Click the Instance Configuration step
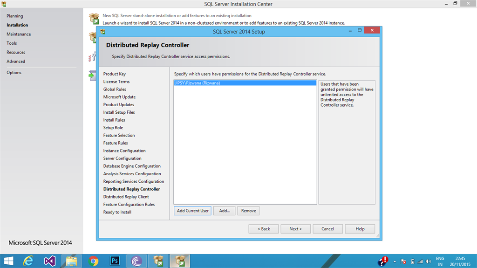This screenshot has height=268, width=477. (x=124, y=151)
